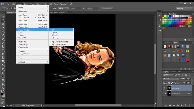This screenshot has width=194, height=109.
Task: Hide the Background layer
Action: [165, 94]
